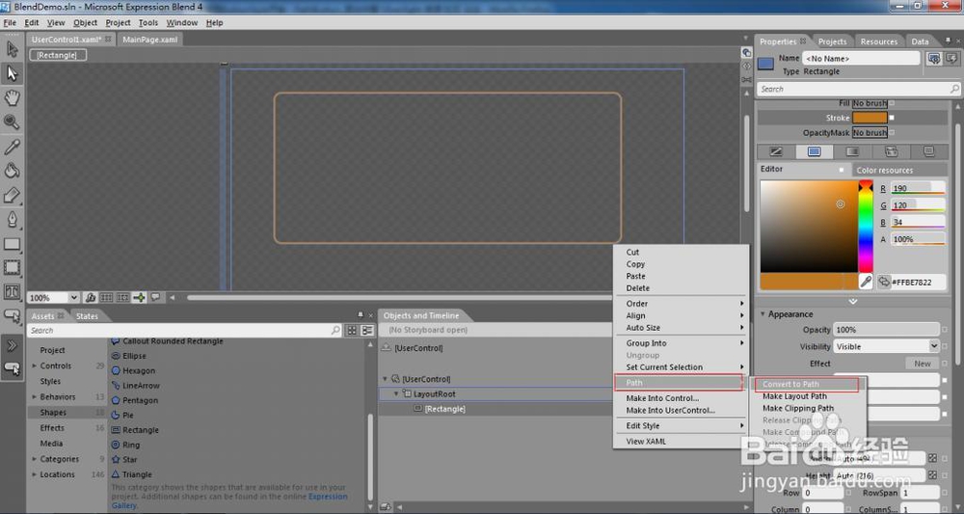Image resolution: width=964 pixels, height=514 pixels.
Task: Select the Tile brush tab
Action: click(x=891, y=151)
